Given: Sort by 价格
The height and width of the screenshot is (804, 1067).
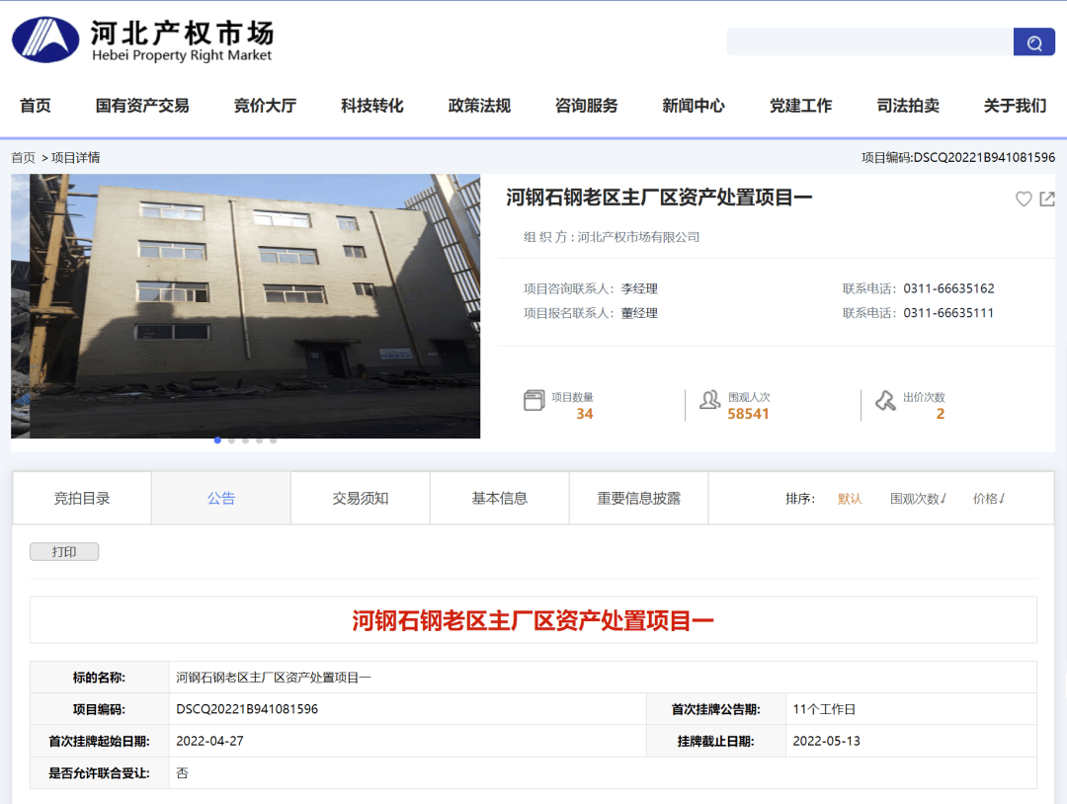Looking at the screenshot, I should click(x=989, y=499).
